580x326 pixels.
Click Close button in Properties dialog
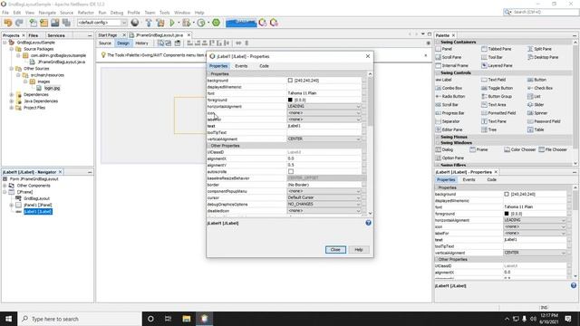pyautogui.click(x=335, y=250)
